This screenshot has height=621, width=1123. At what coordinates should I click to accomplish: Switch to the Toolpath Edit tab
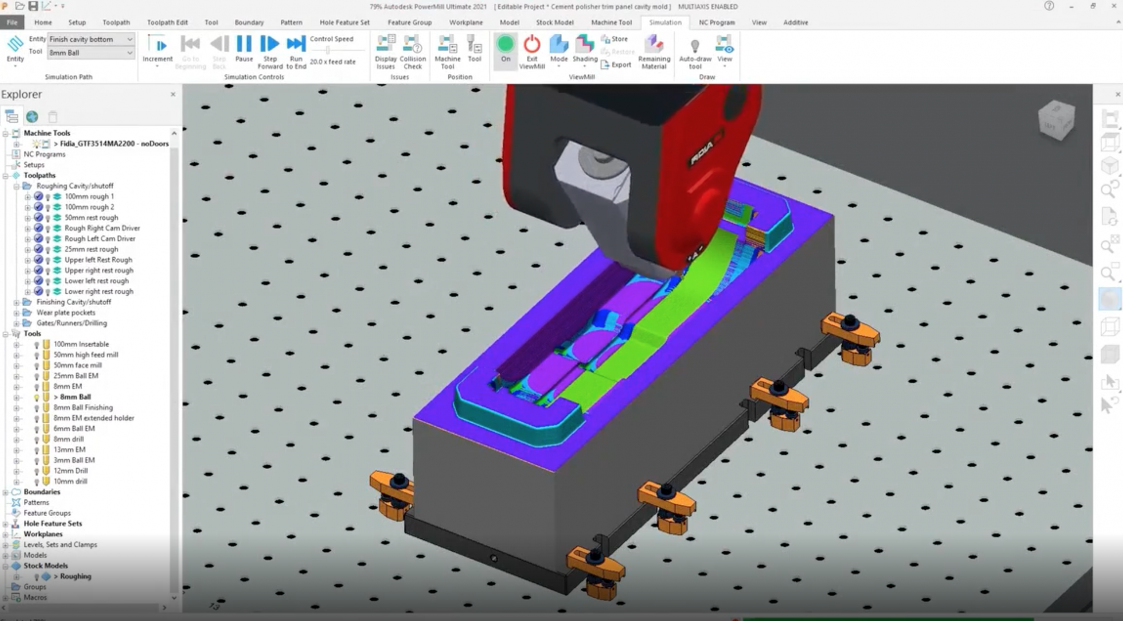167,22
